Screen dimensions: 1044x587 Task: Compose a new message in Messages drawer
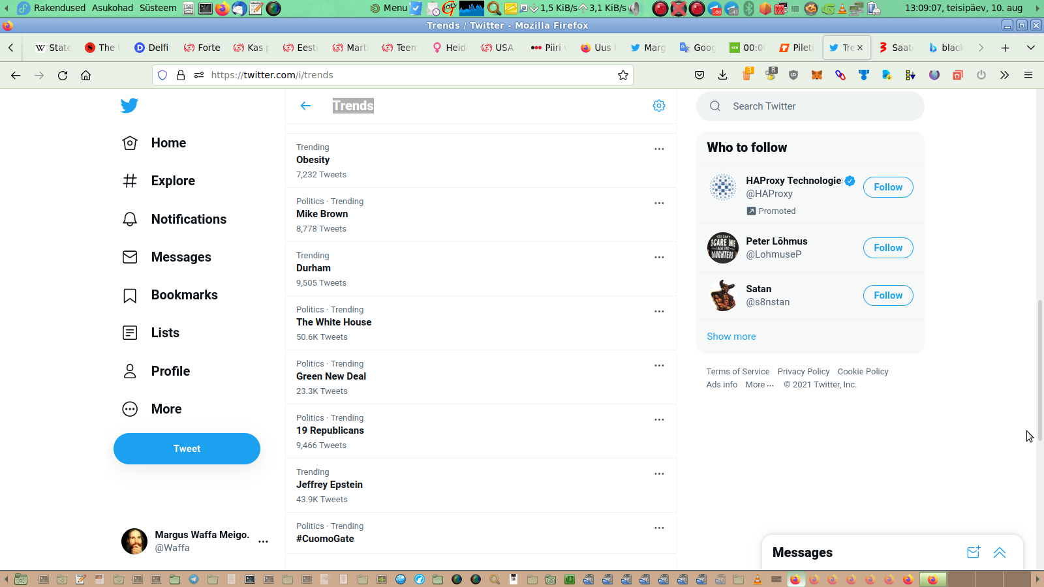click(x=974, y=552)
